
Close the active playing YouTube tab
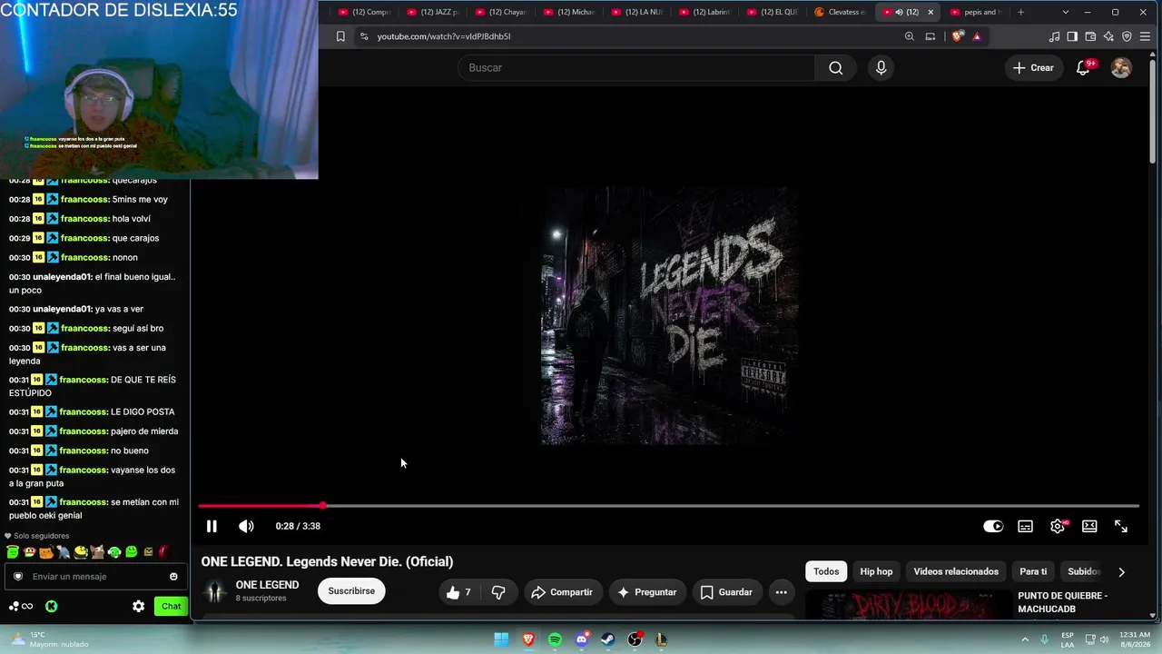[x=931, y=12]
